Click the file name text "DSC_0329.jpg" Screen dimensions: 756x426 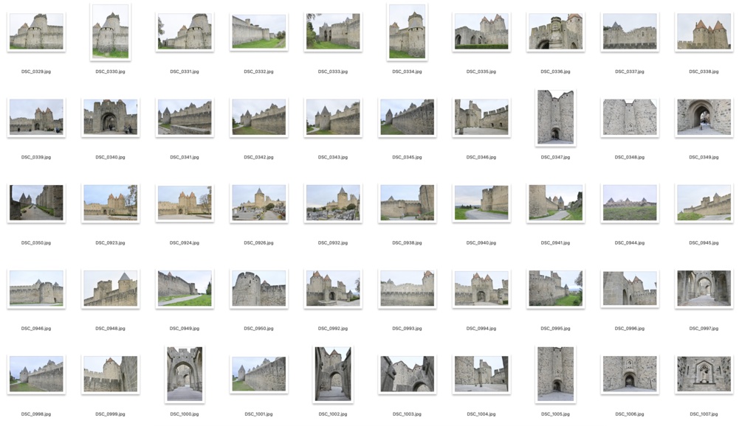click(x=36, y=71)
